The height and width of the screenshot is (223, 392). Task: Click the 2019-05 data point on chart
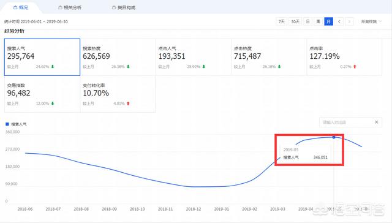click(334, 137)
